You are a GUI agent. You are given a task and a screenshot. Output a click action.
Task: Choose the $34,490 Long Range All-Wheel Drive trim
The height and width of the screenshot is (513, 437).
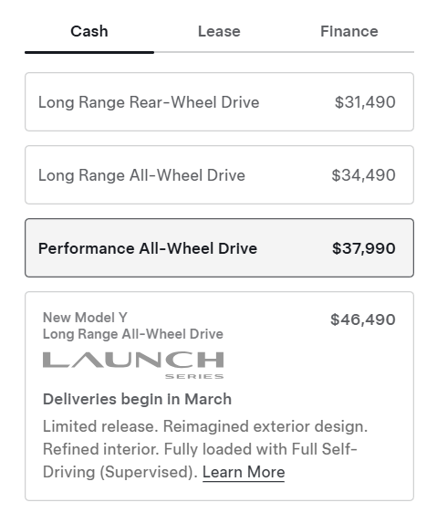pyautogui.click(x=219, y=174)
